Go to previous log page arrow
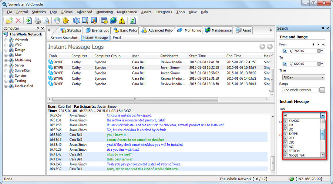 click(x=262, y=47)
